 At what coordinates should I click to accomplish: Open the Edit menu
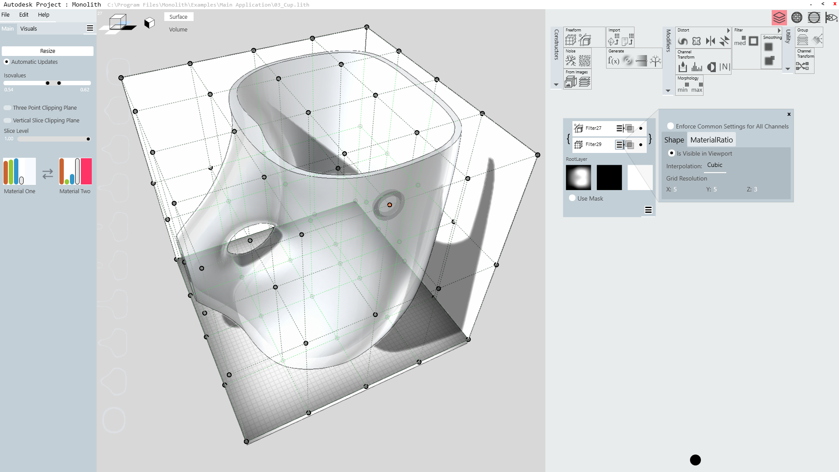24,14
